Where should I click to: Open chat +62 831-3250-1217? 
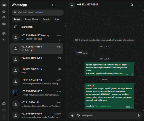click(37, 93)
